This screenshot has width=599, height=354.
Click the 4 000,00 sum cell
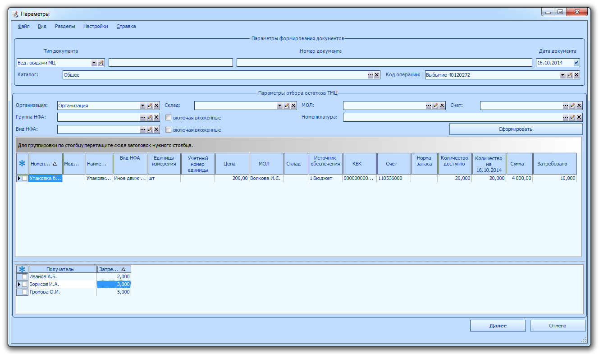520,179
